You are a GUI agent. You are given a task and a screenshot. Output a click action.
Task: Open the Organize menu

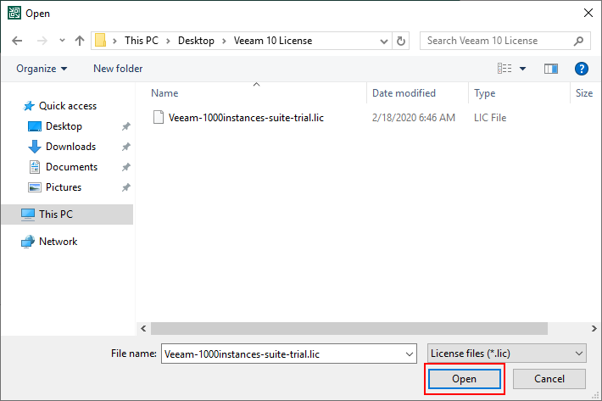click(x=42, y=69)
